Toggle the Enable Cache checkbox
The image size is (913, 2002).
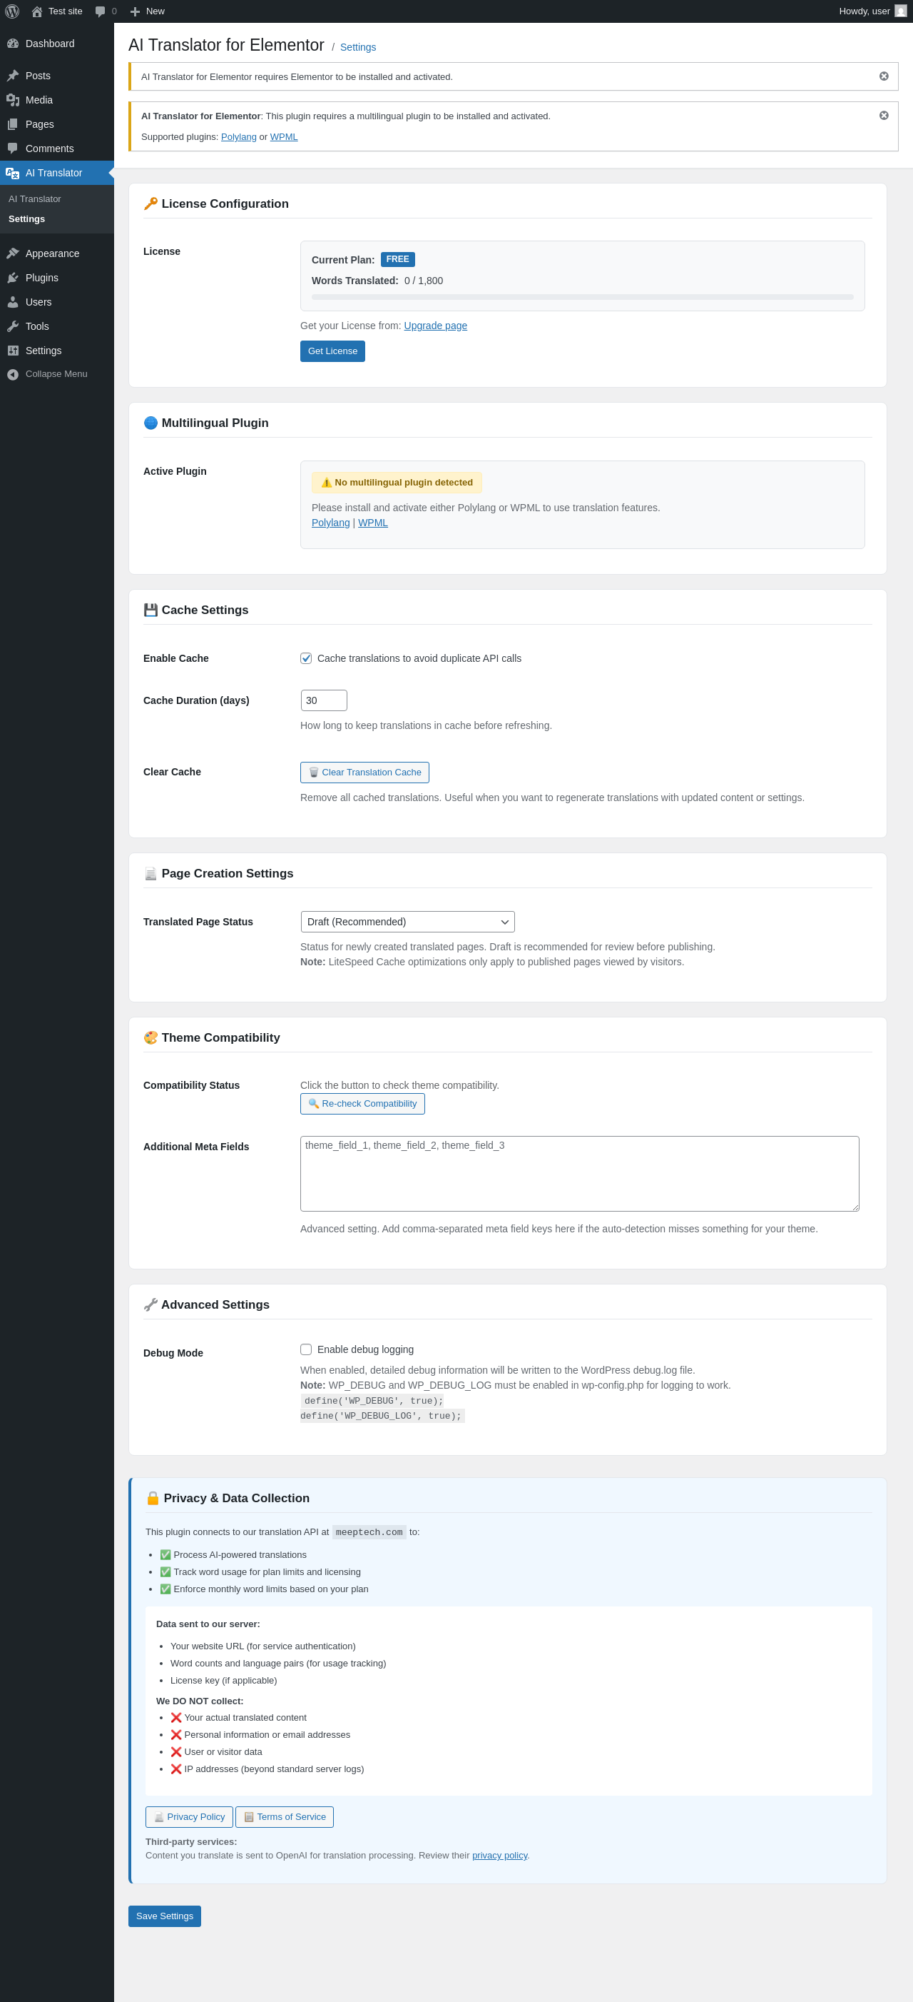(x=306, y=658)
